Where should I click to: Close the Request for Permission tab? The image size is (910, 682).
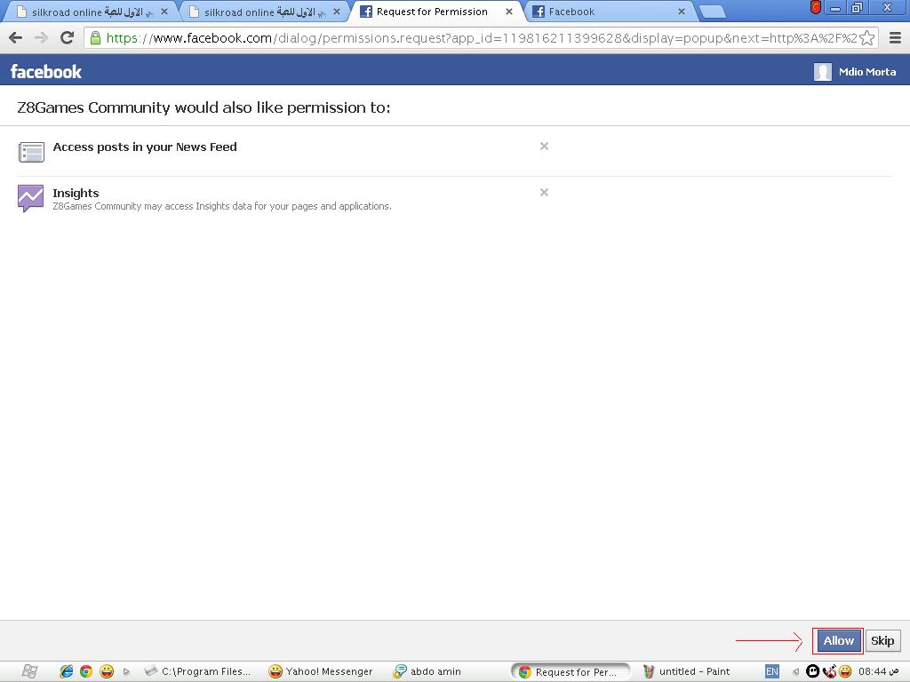tap(509, 12)
